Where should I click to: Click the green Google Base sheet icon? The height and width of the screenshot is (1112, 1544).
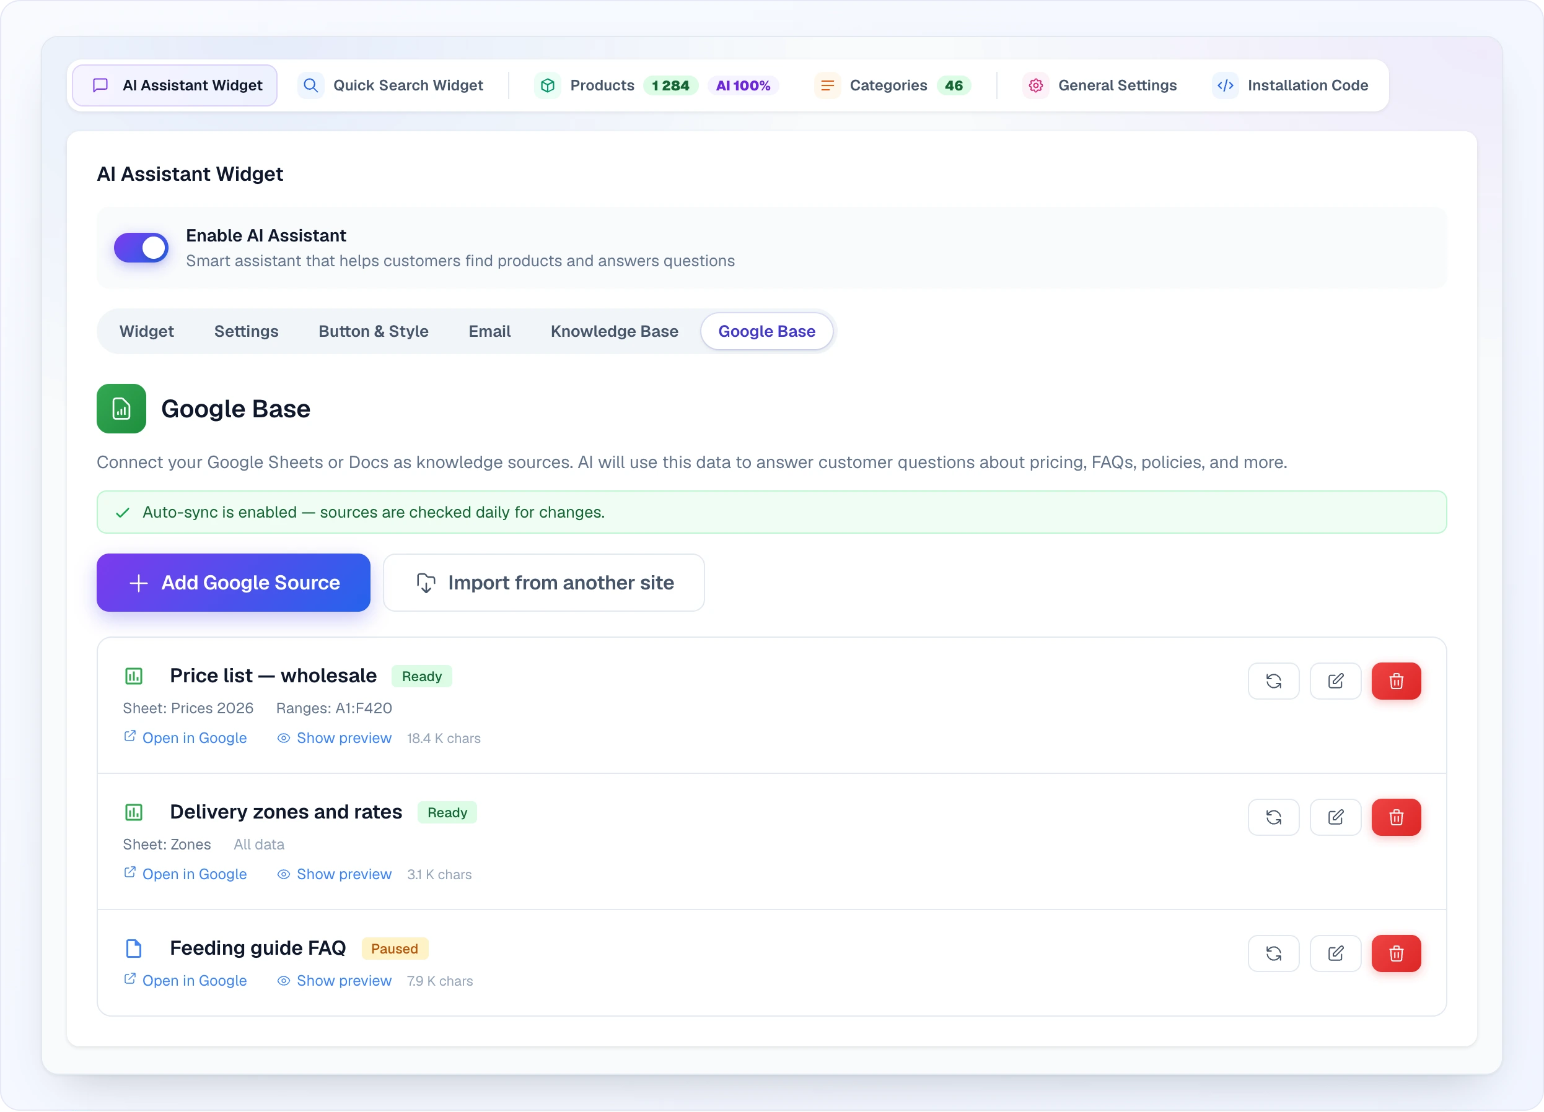point(121,409)
